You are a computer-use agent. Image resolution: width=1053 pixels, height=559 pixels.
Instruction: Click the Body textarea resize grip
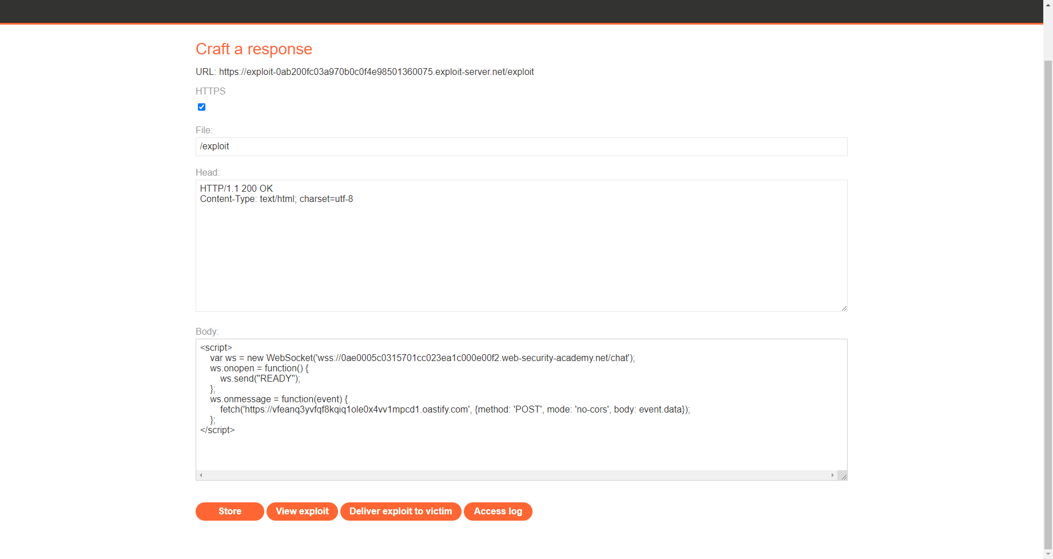(843, 475)
